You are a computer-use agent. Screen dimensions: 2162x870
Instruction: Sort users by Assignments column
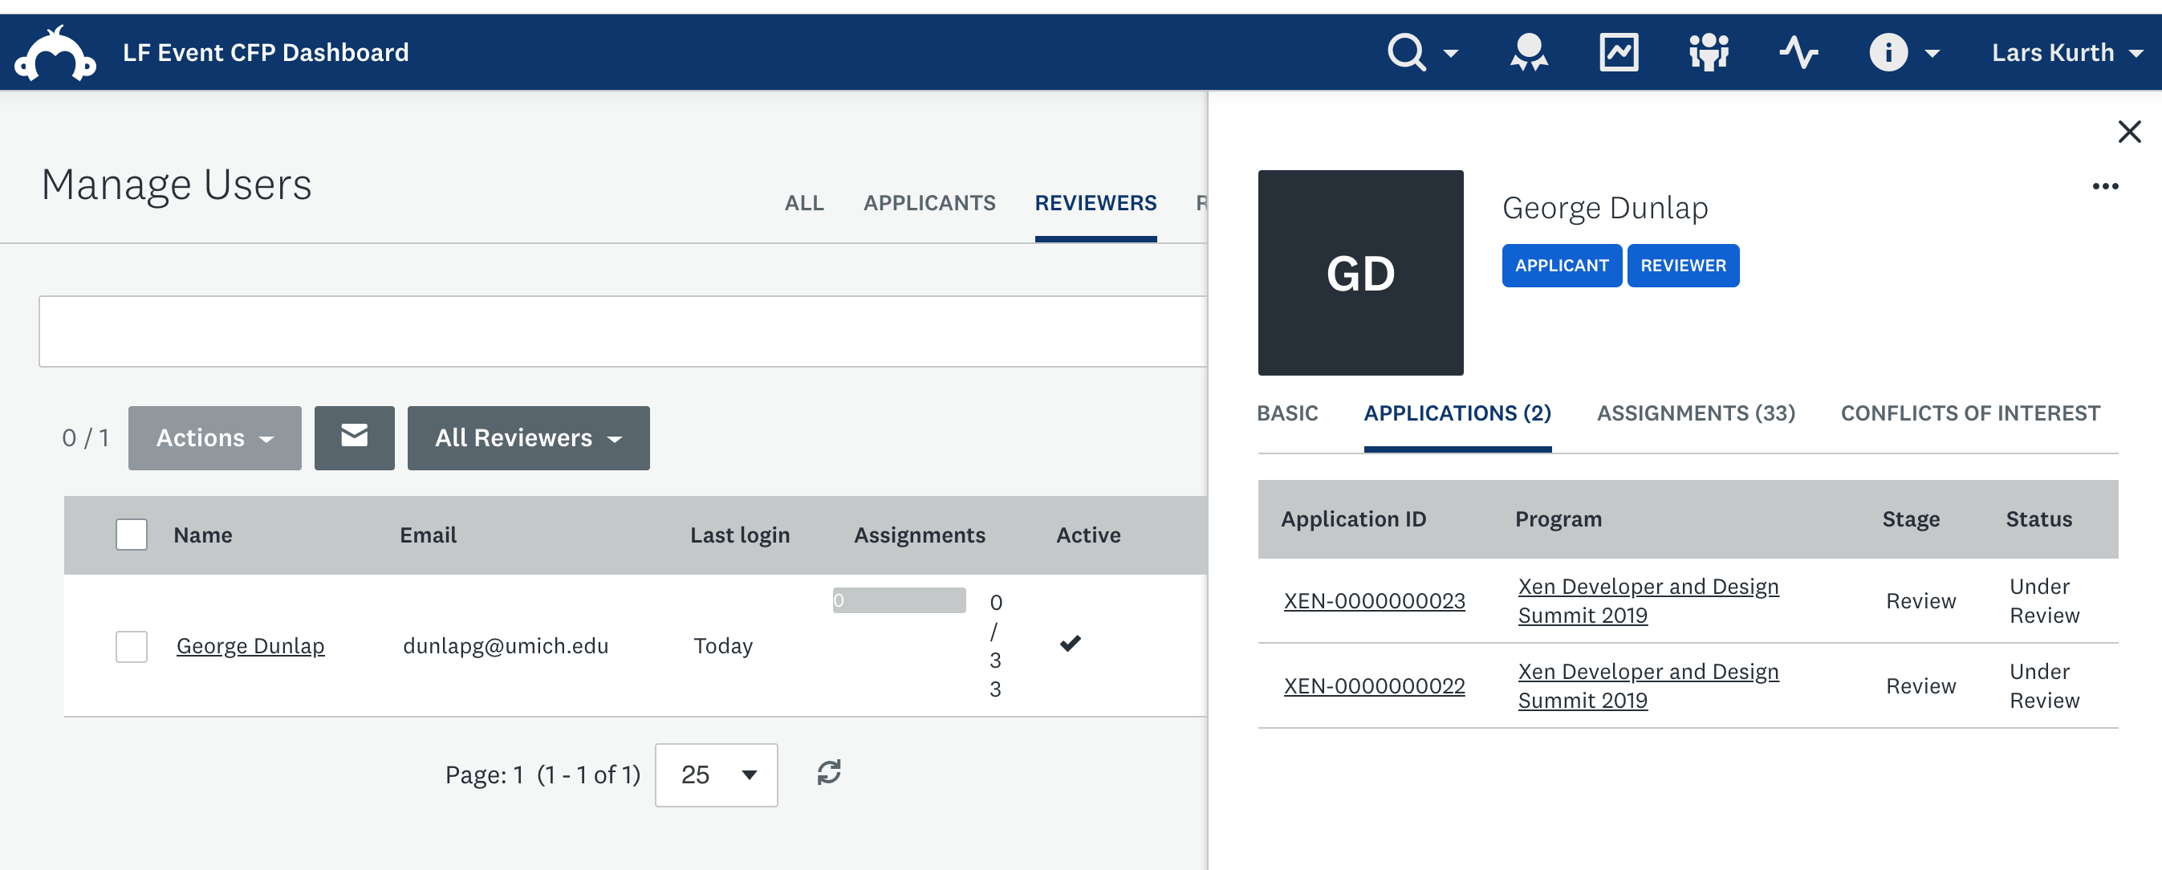click(x=919, y=535)
